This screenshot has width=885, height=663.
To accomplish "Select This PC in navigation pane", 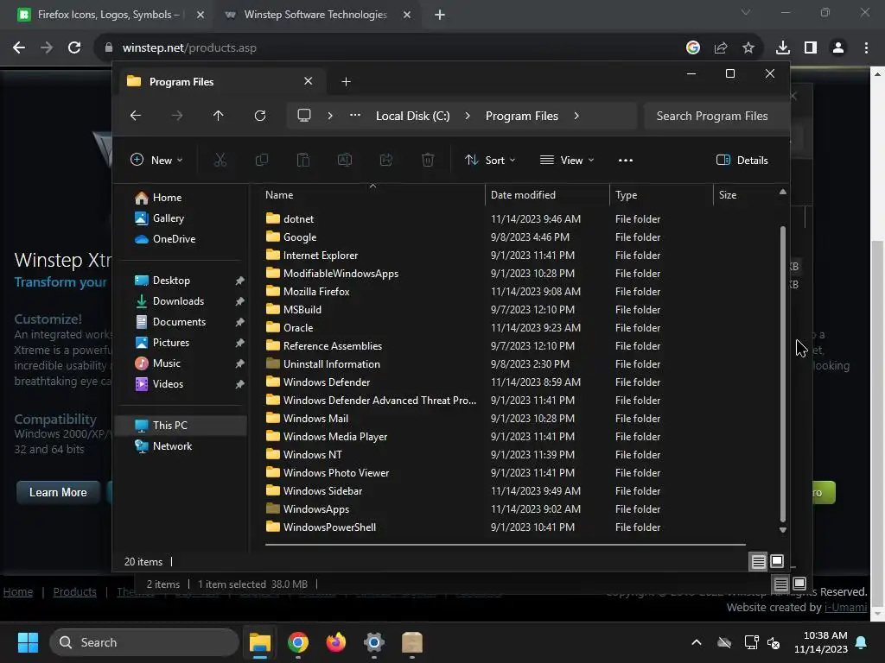I will 181,426.
